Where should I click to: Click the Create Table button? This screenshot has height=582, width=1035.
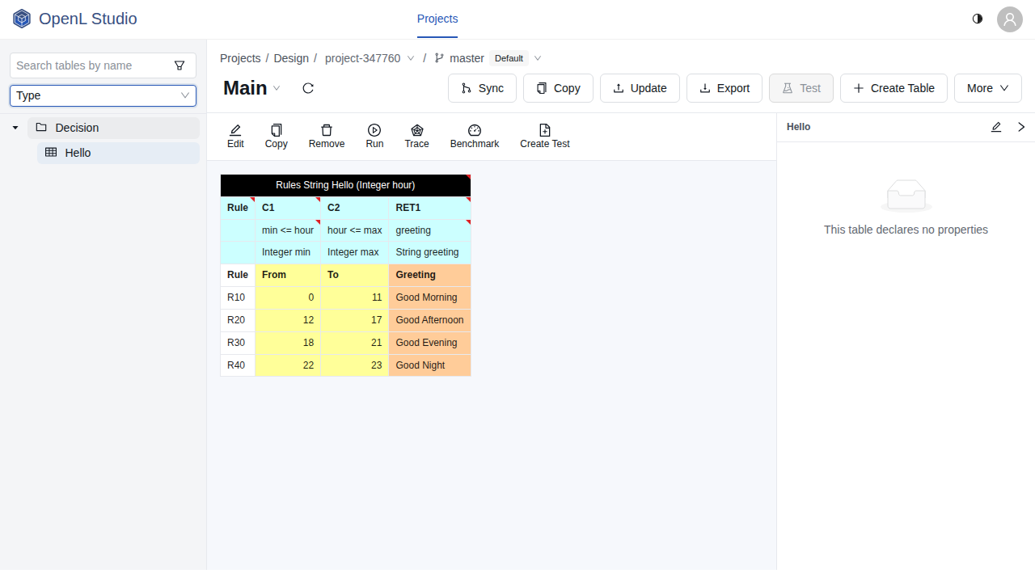point(893,88)
